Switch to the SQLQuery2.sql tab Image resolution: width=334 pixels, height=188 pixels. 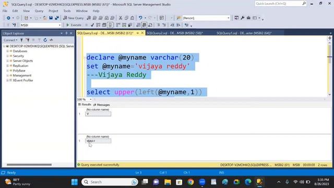pyautogui.click(x=175, y=33)
